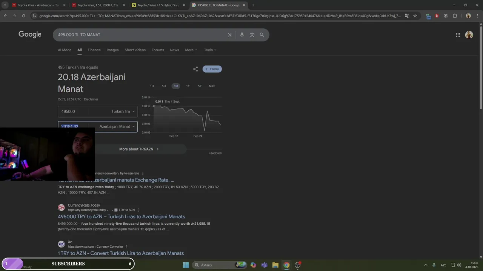Open Chrome profile avatar in toolbar

(x=468, y=16)
